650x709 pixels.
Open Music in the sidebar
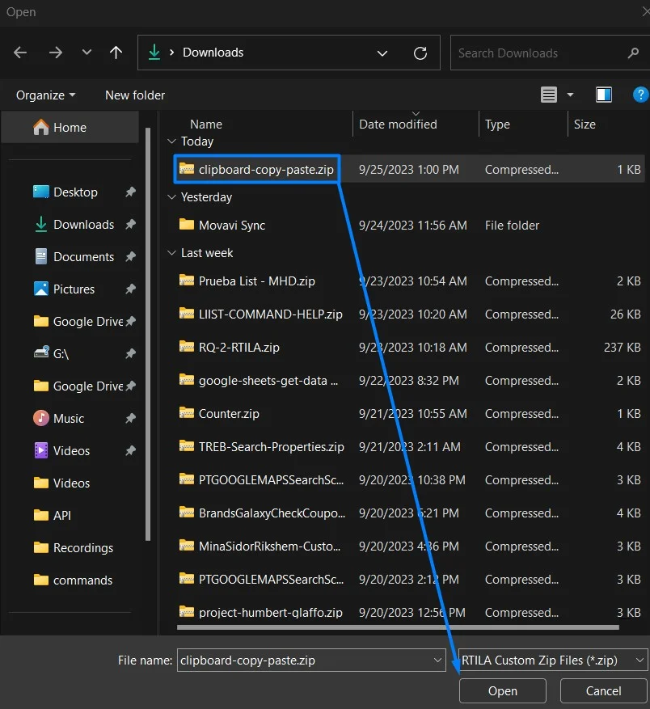(68, 418)
